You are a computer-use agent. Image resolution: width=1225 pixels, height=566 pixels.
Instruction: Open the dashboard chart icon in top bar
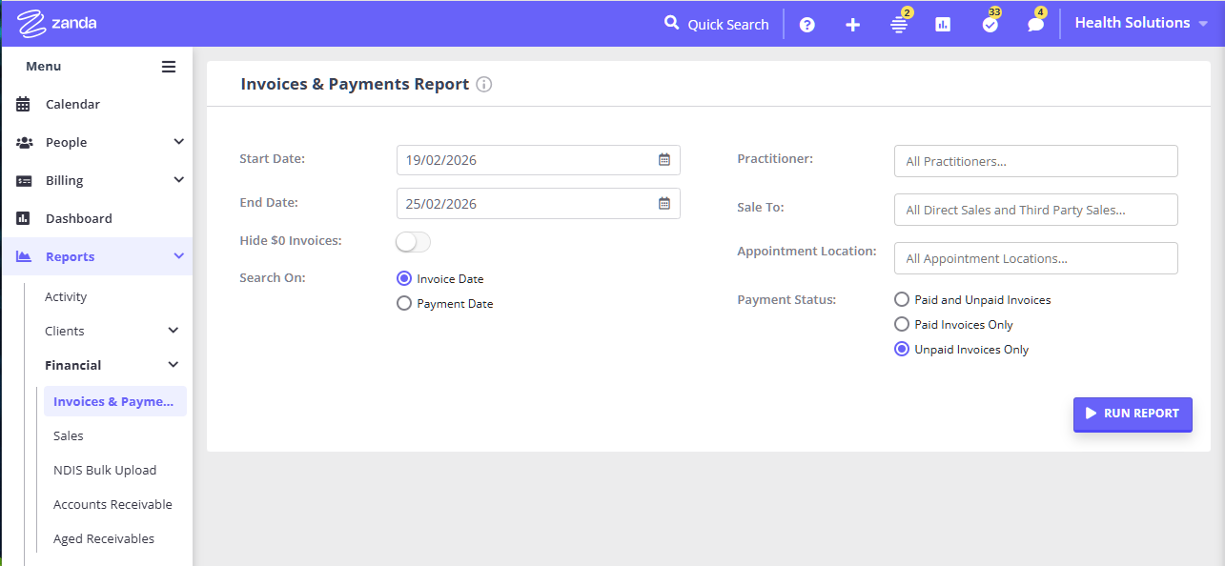click(x=943, y=25)
